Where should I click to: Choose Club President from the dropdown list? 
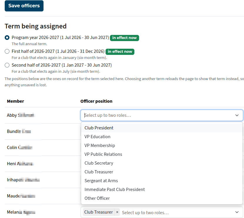pyautogui.click(x=162, y=128)
